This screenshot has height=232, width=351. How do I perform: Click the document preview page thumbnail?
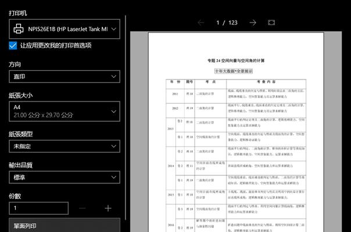(x=236, y=132)
